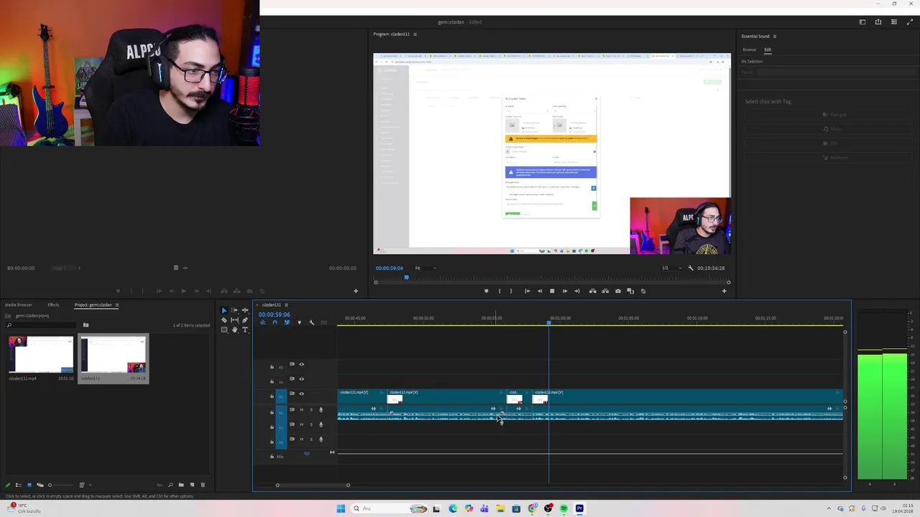Toggle the V2 track output eye
Screen dimensions: 920x517
tap(301, 379)
